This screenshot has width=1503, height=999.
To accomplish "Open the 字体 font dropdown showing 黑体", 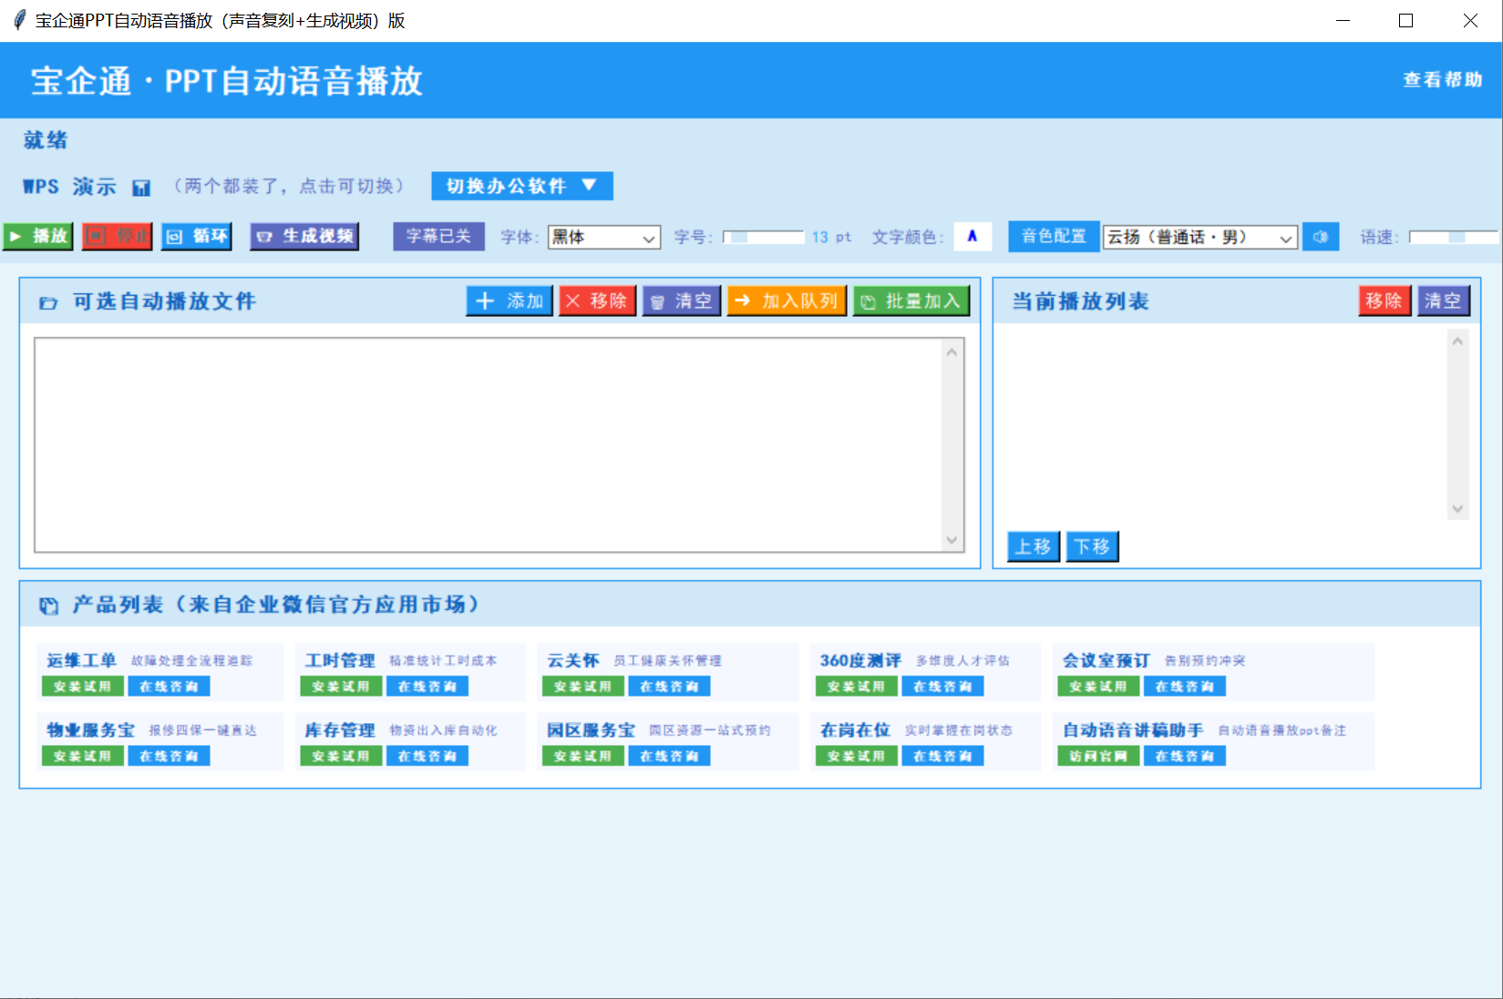I will 604,238.
